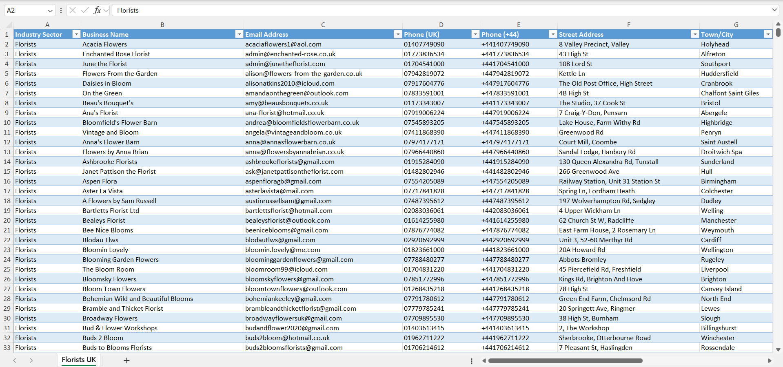Screen dimensions: 783x367
Task: Open the function list arrow next to fx
Action: (106, 10)
